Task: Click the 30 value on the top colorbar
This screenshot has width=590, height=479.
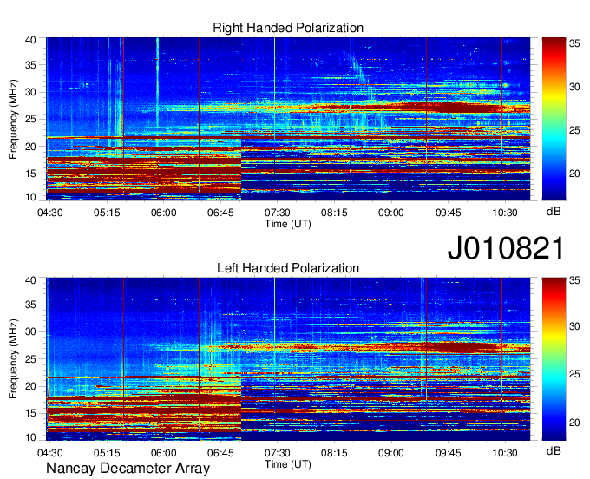Action: tap(574, 87)
